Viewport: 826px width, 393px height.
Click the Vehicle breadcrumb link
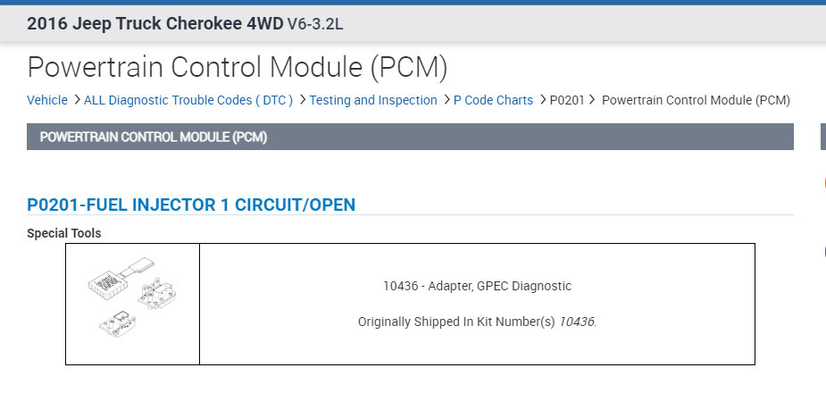[47, 100]
